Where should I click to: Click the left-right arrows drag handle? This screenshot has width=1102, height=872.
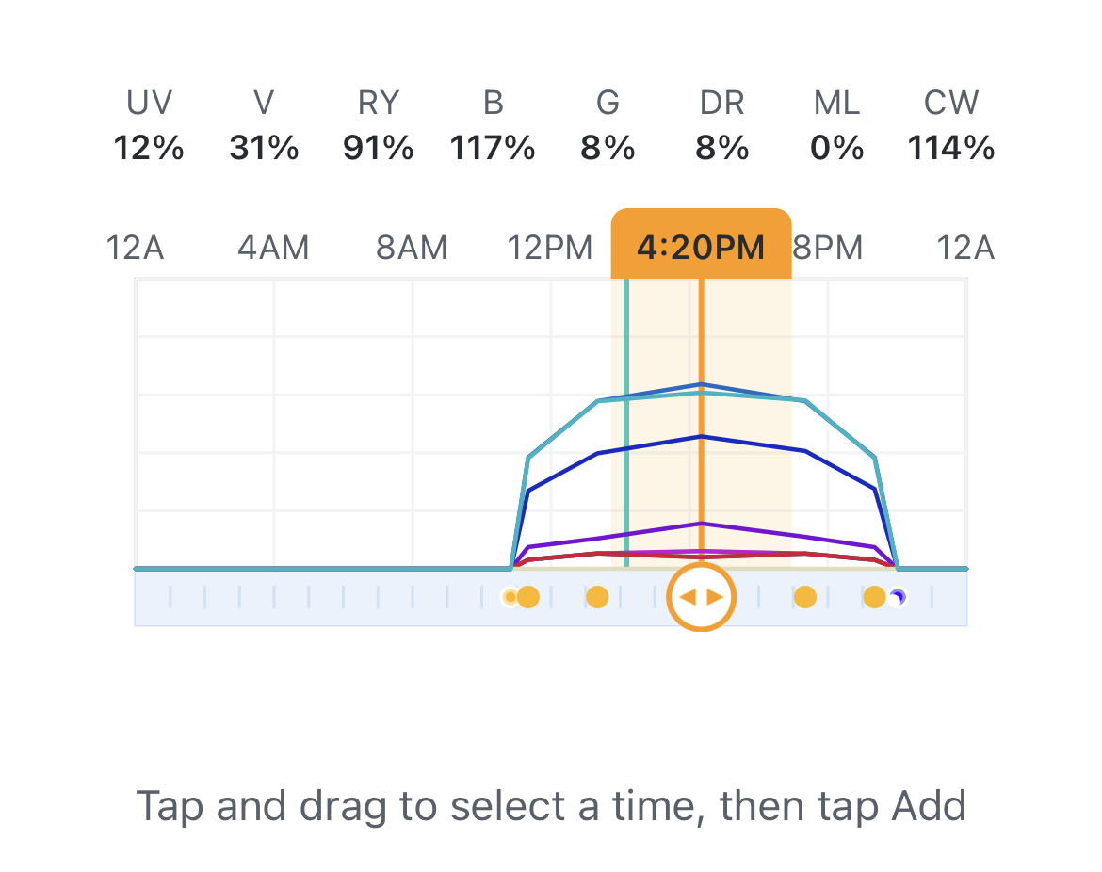click(x=701, y=597)
